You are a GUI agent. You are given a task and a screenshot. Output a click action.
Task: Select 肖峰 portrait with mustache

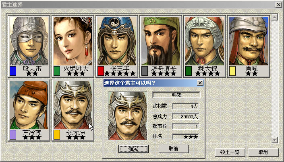coord(248,41)
